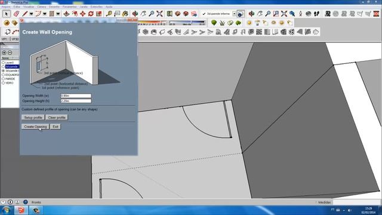Click the Clear profile button
Screen dimensions: 382x215
tap(57, 118)
